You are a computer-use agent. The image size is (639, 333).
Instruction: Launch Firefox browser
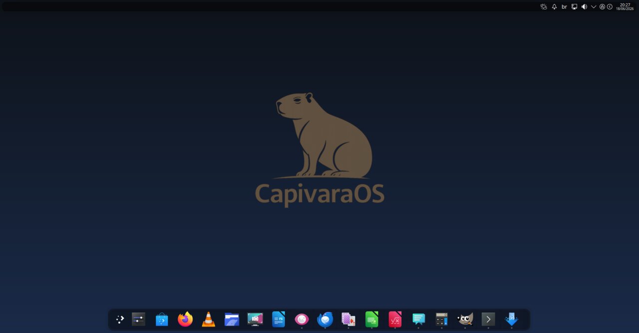point(185,320)
